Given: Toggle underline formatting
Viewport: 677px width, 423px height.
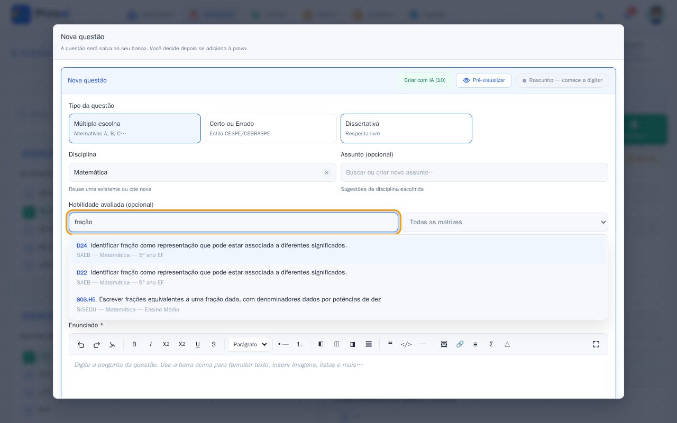Looking at the screenshot, I should click(x=198, y=344).
